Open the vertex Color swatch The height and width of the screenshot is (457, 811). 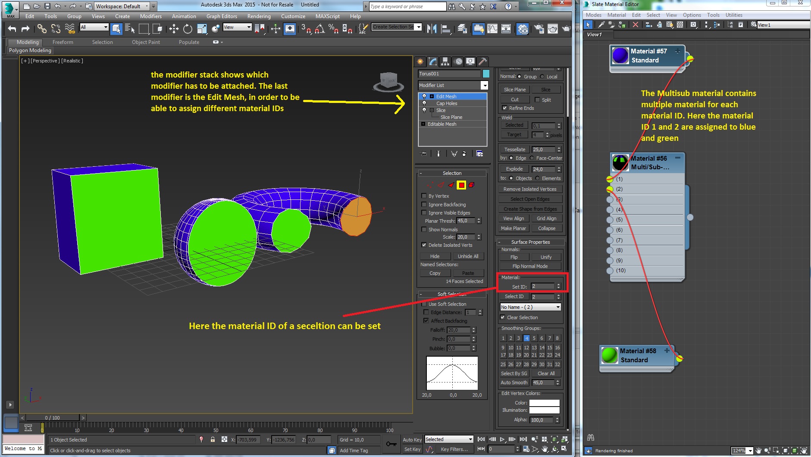pyautogui.click(x=544, y=403)
